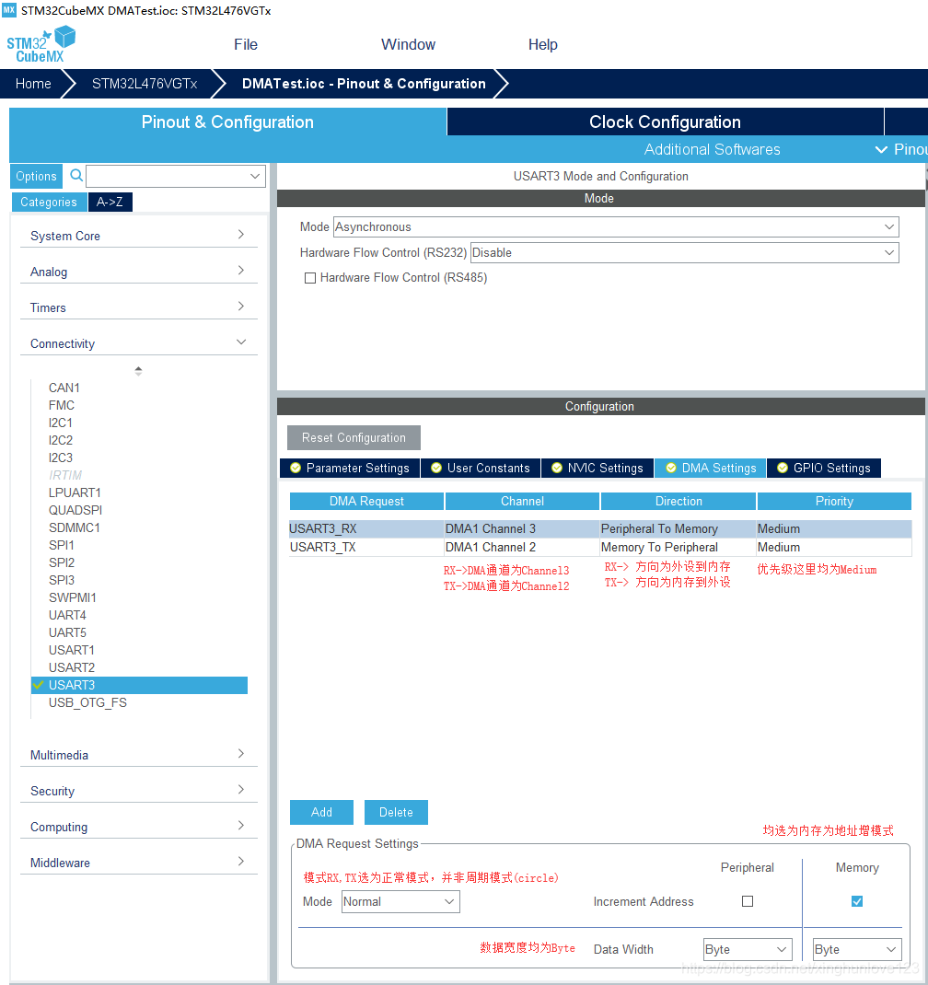Click DMATest.ioc breadcrumb
Viewport: 928px width, 985px height.
(364, 84)
